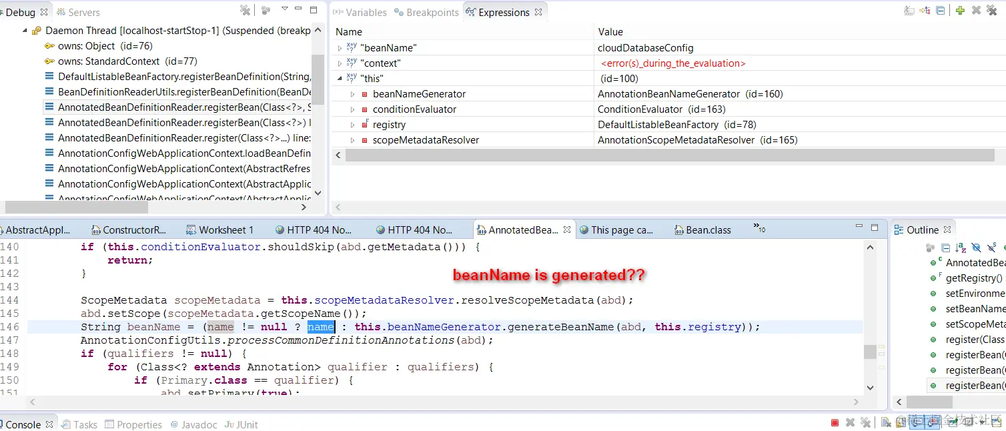This screenshot has width=1006, height=431.
Task: Click Expressions view horizontal scrollbar
Action: [670, 155]
